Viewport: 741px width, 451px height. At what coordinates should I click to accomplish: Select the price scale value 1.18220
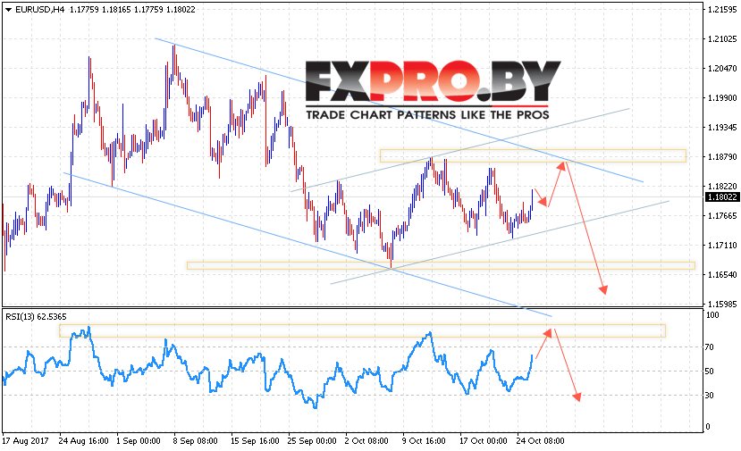coord(722,186)
